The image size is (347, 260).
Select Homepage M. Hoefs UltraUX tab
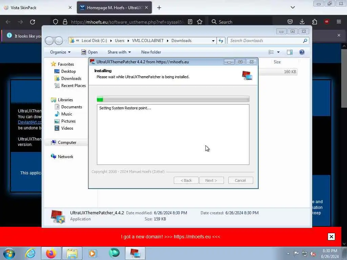(x=114, y=8)
